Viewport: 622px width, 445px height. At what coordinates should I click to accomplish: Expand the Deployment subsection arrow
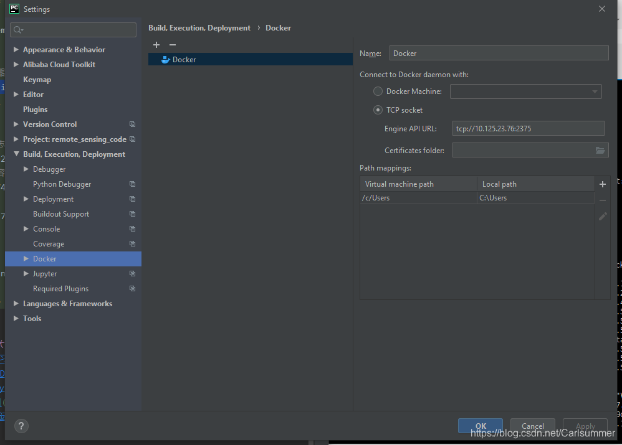click(x=26, y=199)
